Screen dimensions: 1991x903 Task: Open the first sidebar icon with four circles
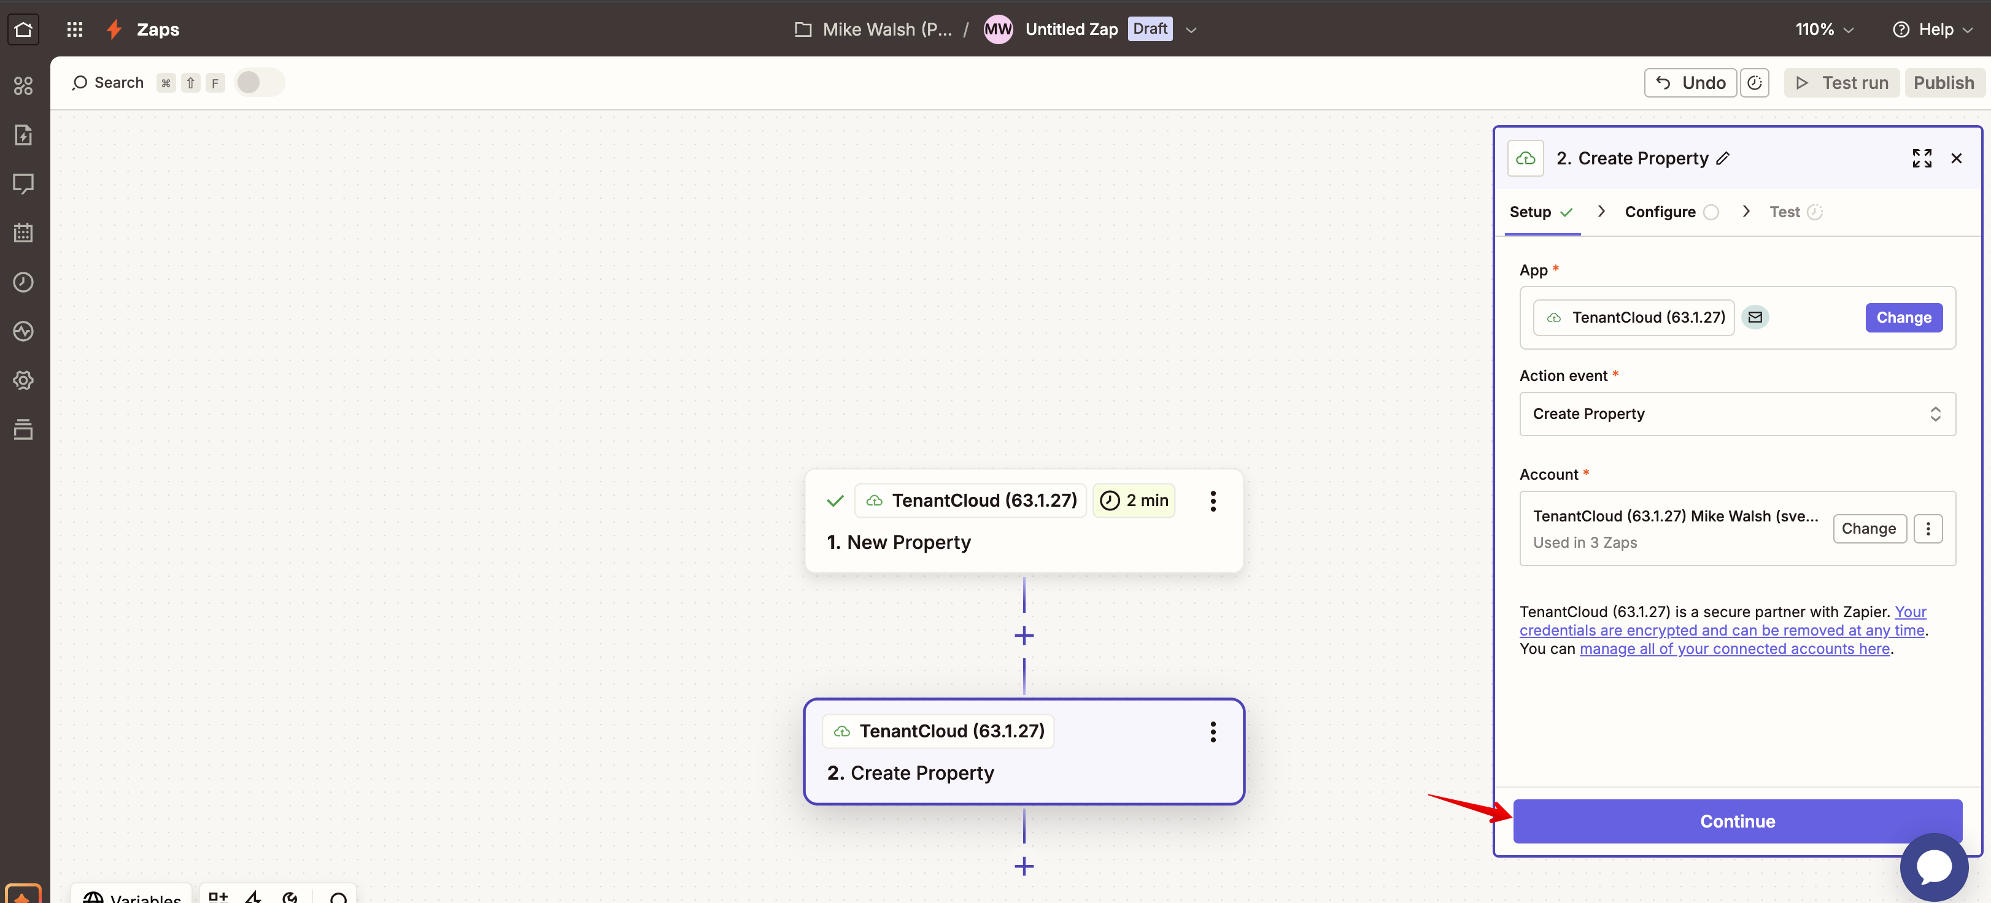23,86
